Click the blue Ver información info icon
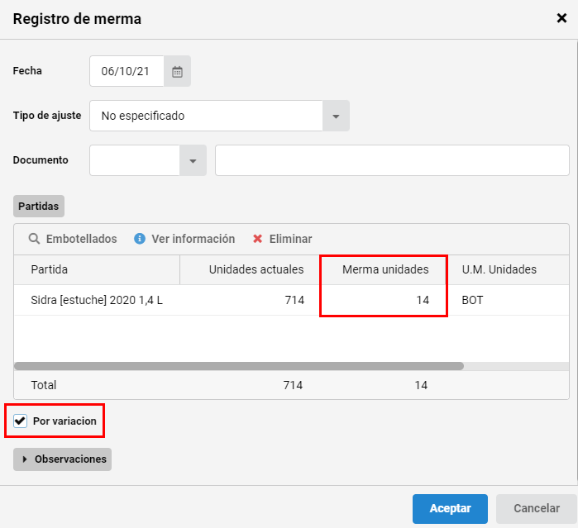This screenshot has height=528, width=578. click(x=140, y=239)
